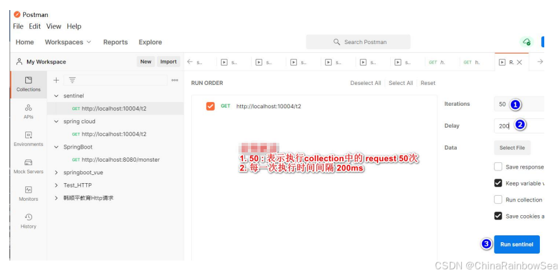
Task: Open the Reports page
Action: tap(115, 42)
